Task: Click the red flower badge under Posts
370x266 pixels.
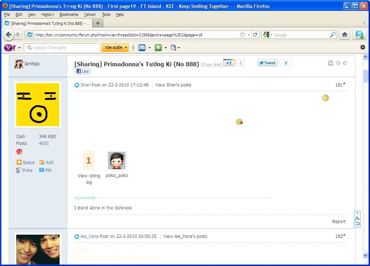Action: [x=20, y=152]
